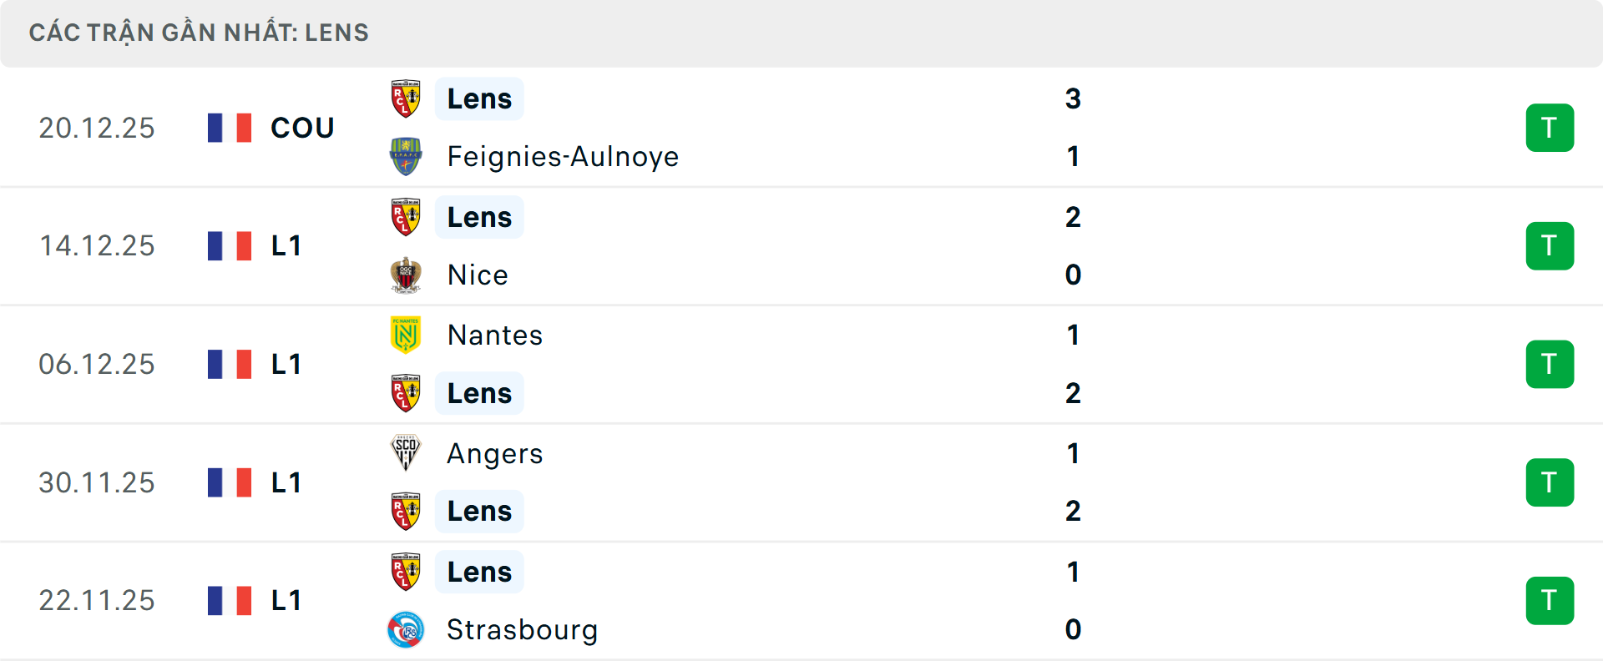Select the Angers team name

pyautogui.click(x=495, y=453)
